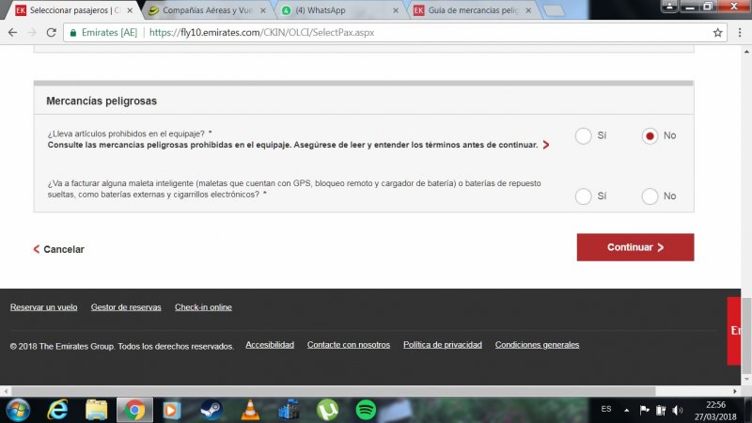
Task: Switch to the WhatsApp tab
Action: pyautogui.click(x=338, y=10)
